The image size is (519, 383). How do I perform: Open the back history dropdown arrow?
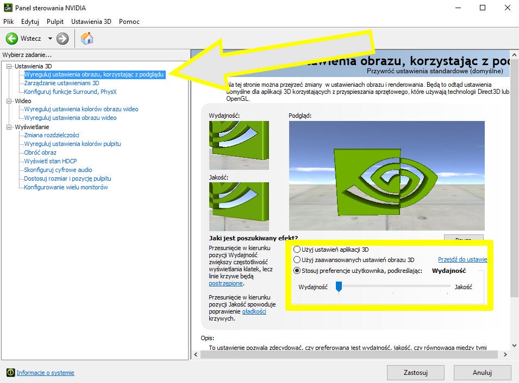(50, 39)
